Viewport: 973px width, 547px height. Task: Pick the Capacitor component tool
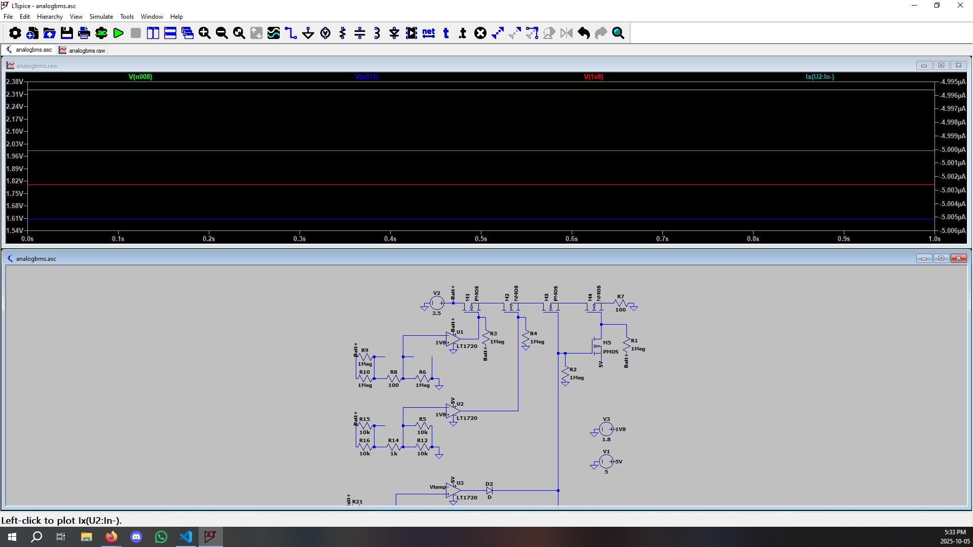360,33
